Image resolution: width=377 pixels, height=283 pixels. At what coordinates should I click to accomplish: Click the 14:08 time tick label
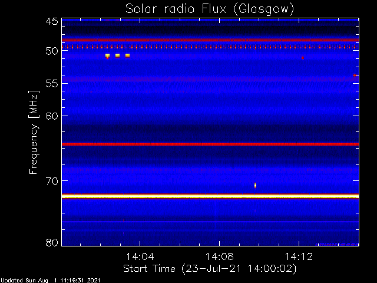(219, 256)
